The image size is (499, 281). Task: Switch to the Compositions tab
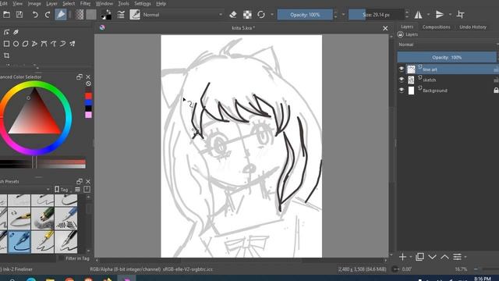tap(437, 27)
